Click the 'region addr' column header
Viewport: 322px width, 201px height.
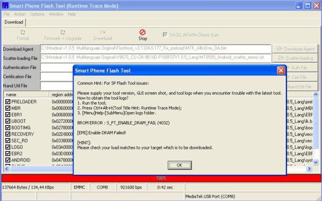[x=61, y=94]
